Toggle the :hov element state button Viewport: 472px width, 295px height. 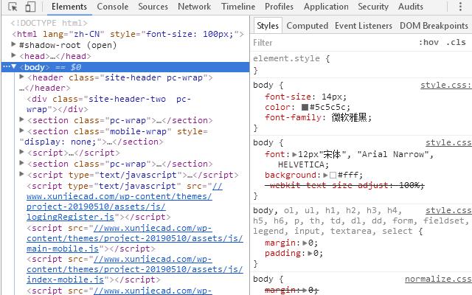tap(428, 43)
